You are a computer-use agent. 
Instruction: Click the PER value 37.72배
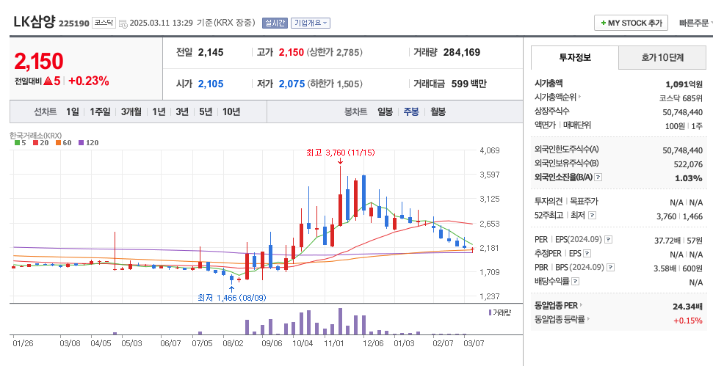point(667,241)
